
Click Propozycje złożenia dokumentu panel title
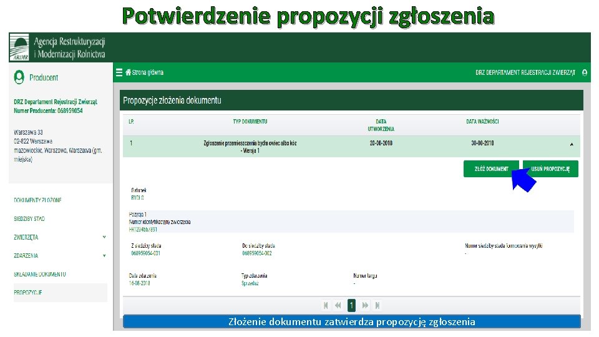pos(172,100)
